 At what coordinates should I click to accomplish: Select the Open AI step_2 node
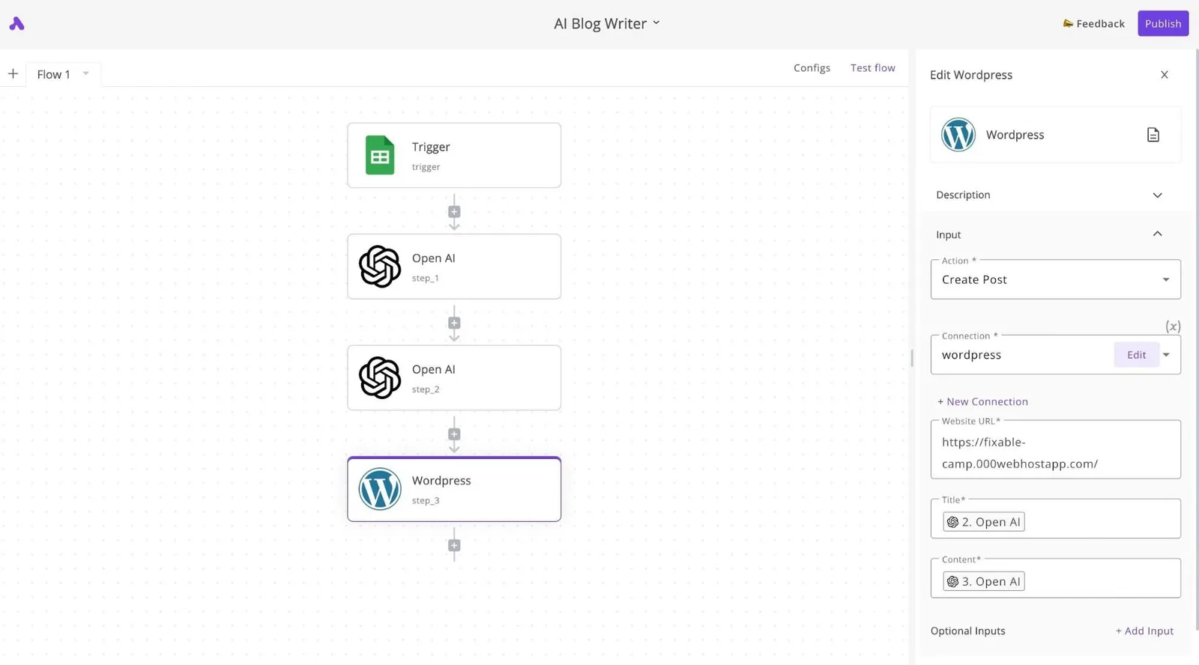point(454,377)
